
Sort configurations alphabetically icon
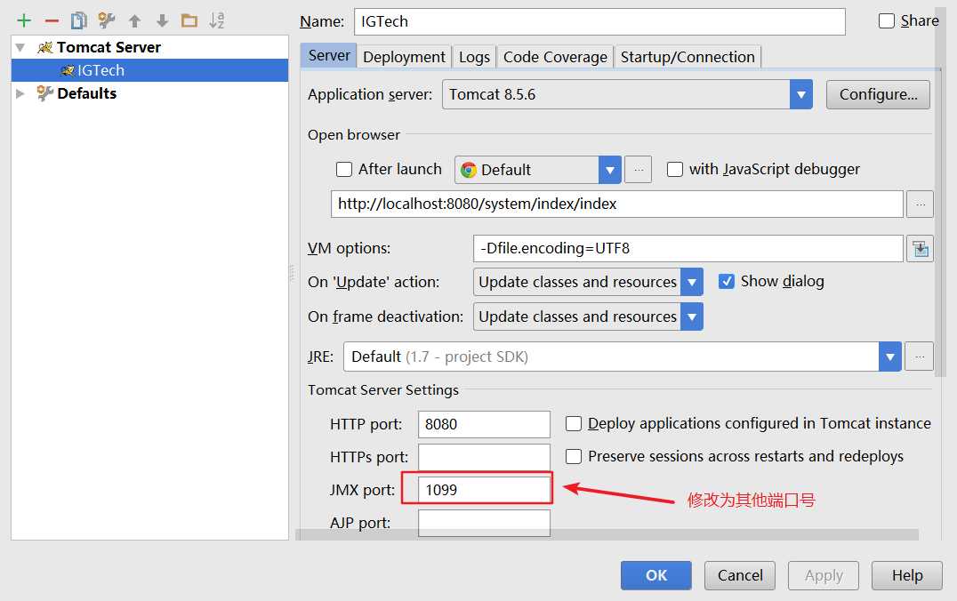click(217, 20)
